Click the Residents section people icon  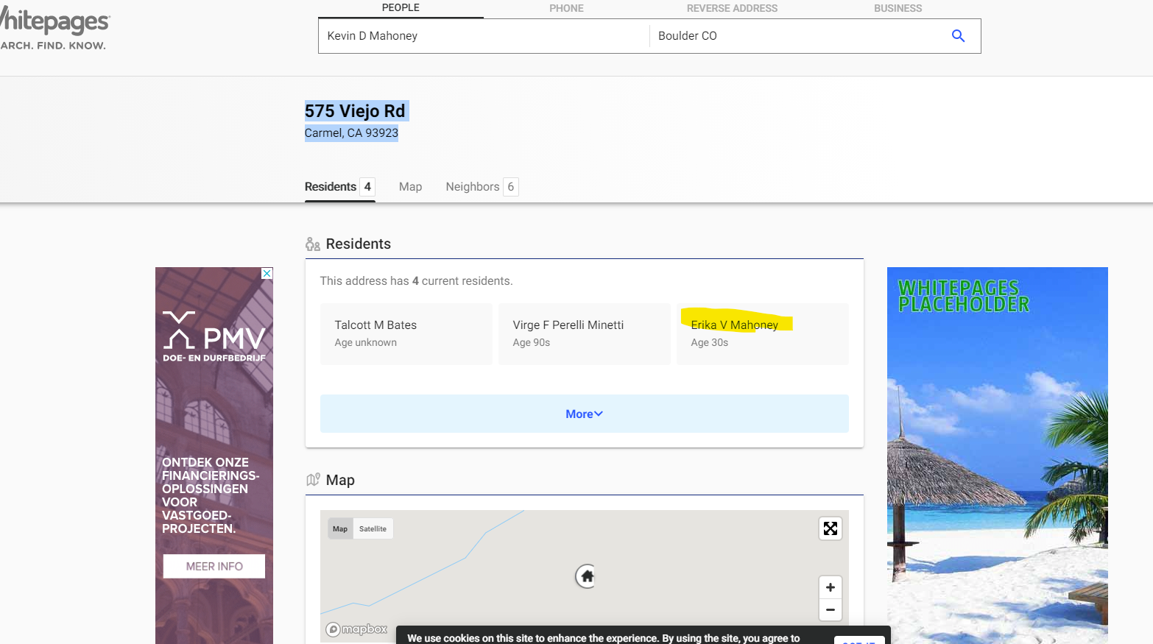click(x=313, y=244)
